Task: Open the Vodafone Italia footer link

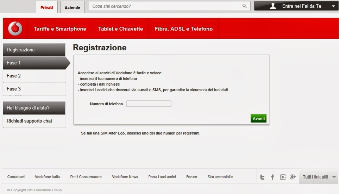Action: click(x=48, y=177)
